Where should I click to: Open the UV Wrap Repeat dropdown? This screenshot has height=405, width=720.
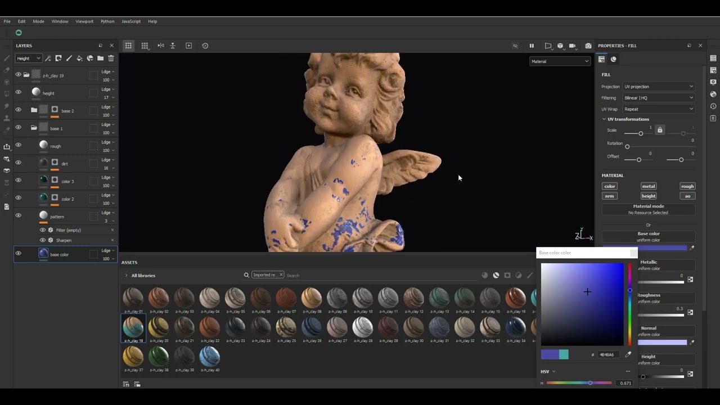point(659,109)
